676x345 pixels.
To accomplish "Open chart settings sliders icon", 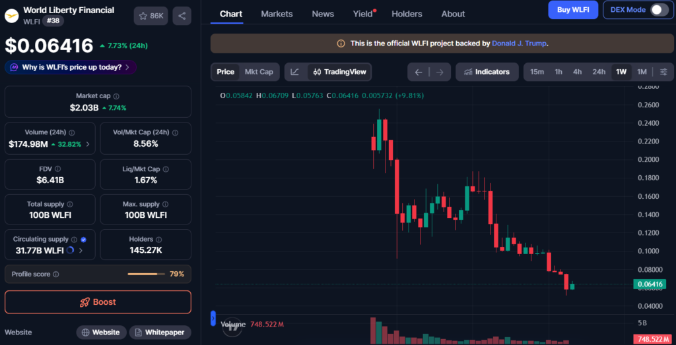I will [664, 72].
